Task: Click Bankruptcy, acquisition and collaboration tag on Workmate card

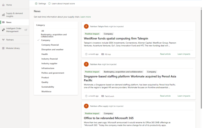Action: 123,72
